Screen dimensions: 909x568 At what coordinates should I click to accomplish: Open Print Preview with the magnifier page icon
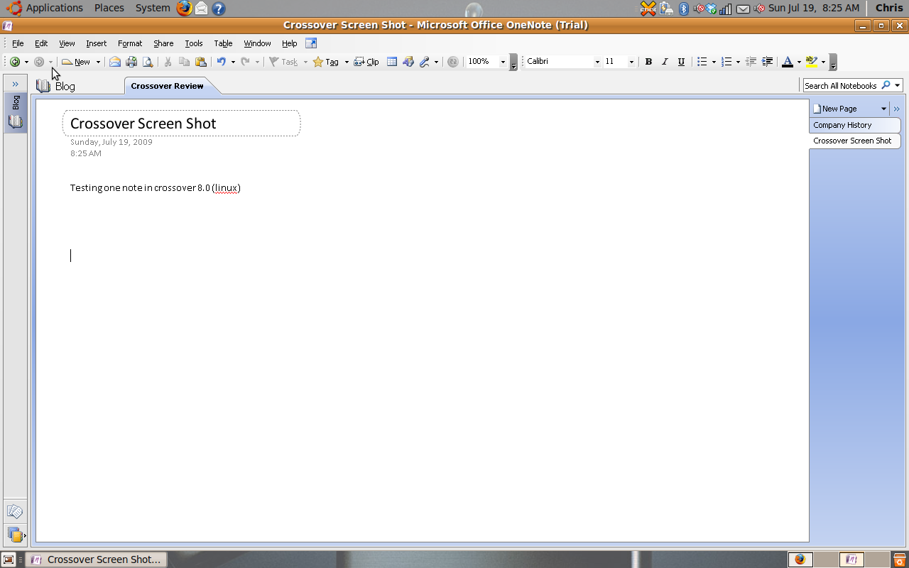click(148, 62)
